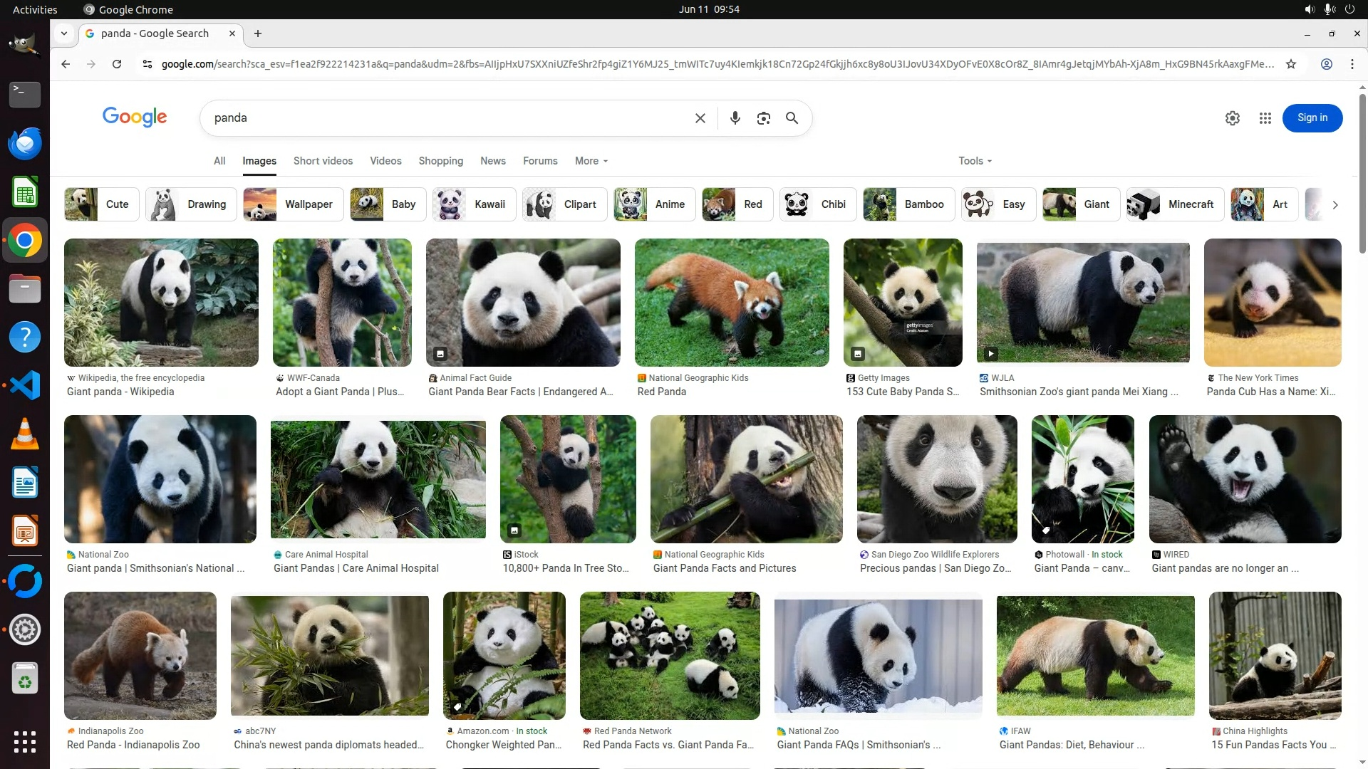Click the voice search microphone icon
This screenshot has width=1368, height=769.
coord(735,118)
